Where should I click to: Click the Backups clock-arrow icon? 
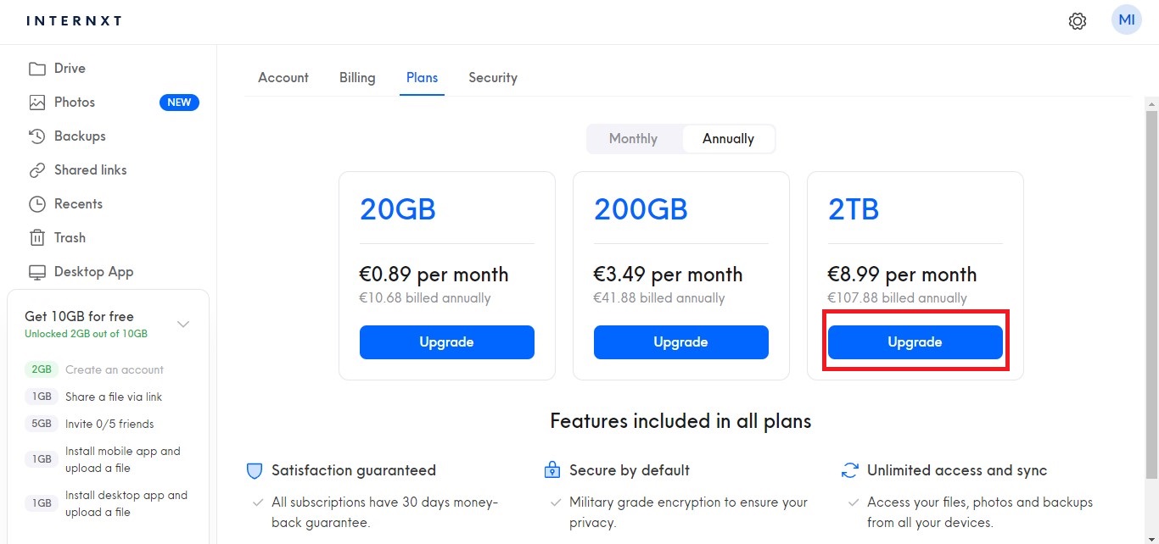(x=36, y=136)
